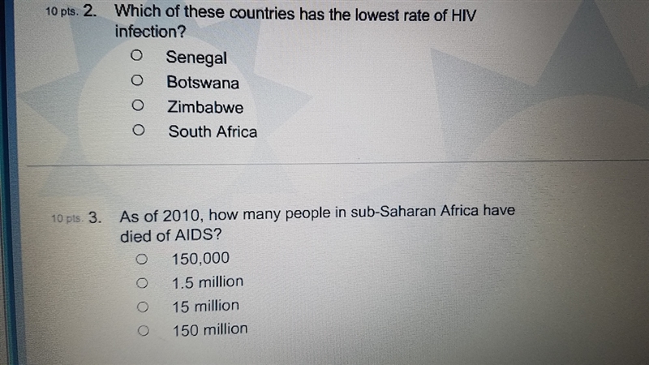Choose the Zimbabwe radio button
Screen dimensions: 649x365
(x=138, y=105)
